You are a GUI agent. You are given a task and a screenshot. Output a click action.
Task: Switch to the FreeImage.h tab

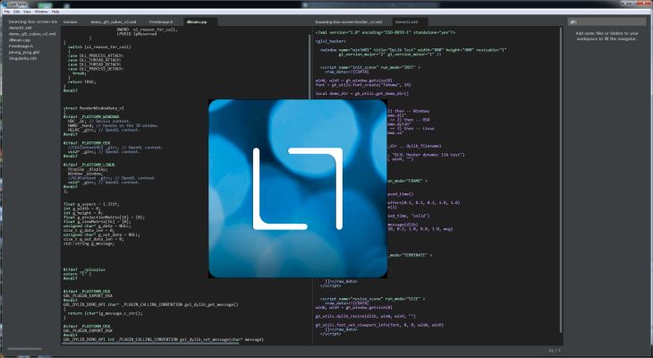tap(161, 21)
